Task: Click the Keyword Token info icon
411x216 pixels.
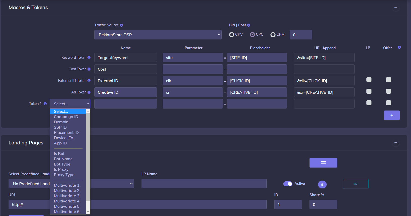Action: (89, 58)
